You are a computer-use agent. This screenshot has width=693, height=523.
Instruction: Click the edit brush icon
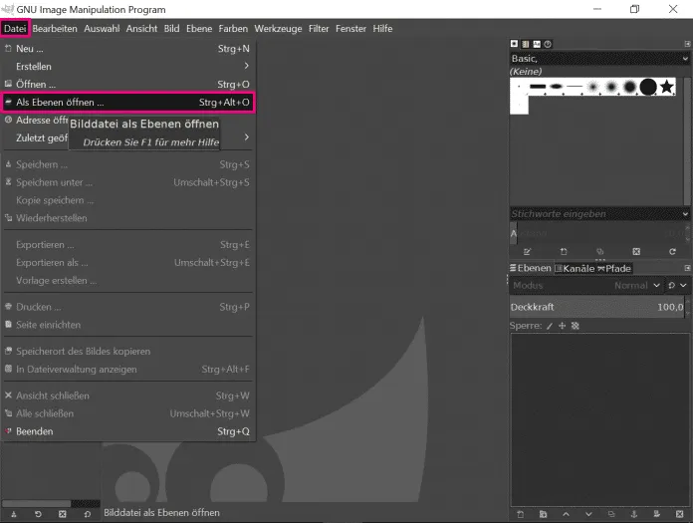pyautogui.click(x=527, y=252)
